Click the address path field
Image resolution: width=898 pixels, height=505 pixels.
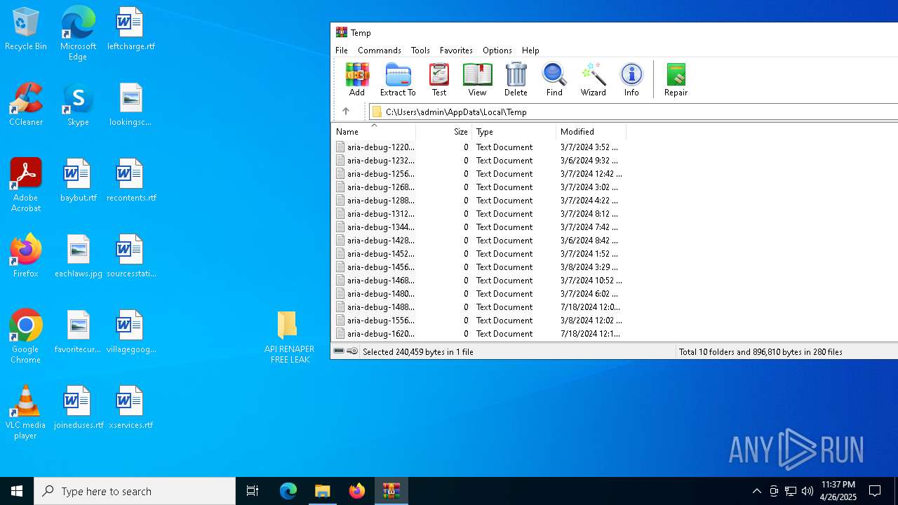pyautogui.click(x=634, y=112)
